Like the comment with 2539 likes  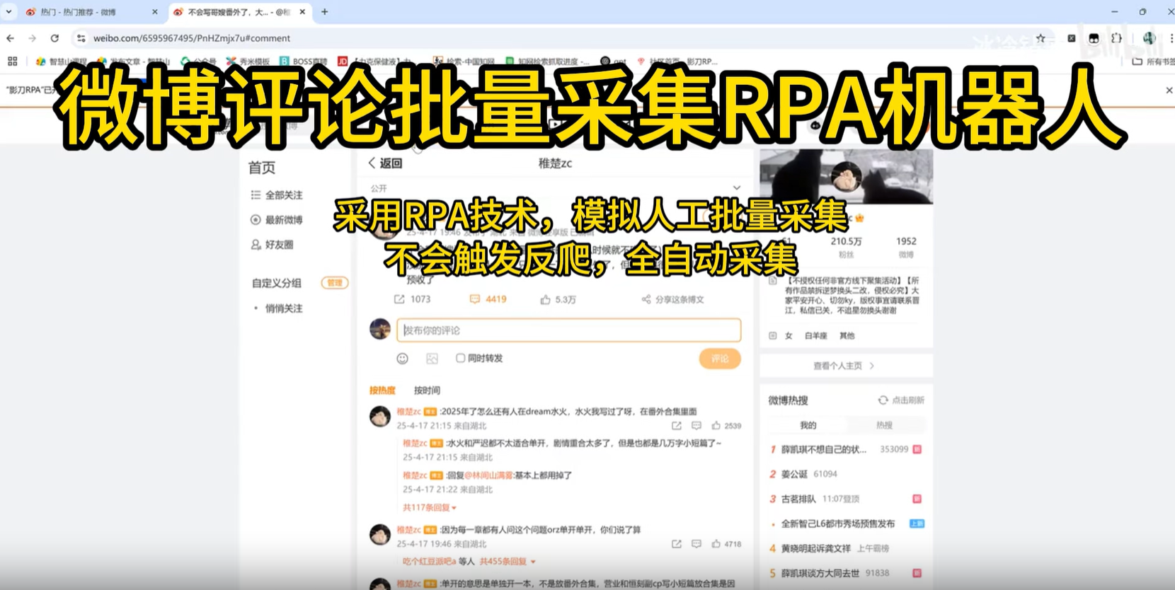coord(716,426)
